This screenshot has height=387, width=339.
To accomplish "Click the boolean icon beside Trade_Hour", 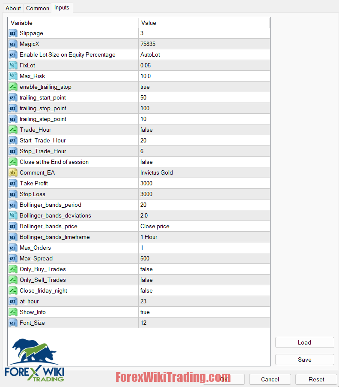I will [13, 130].
